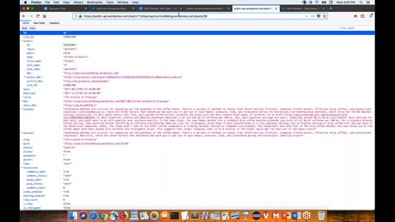The width and height of the screenshot is (395, 222).
Task: Open the page actions three-dots menu
Action: [x=313, y=16]
